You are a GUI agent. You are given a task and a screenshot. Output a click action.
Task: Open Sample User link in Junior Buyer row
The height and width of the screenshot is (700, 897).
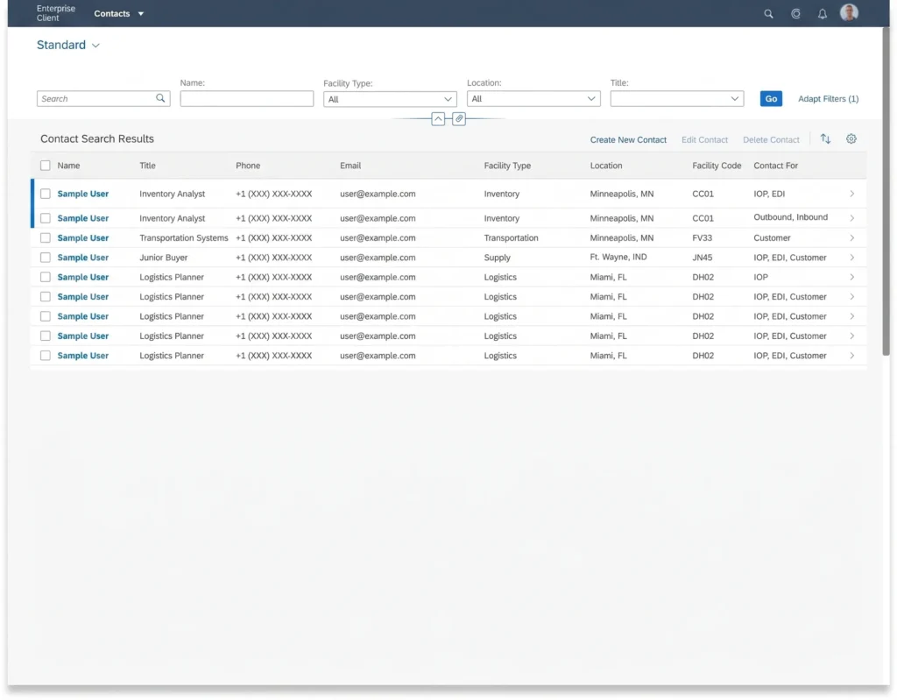(x=83, y=258)
